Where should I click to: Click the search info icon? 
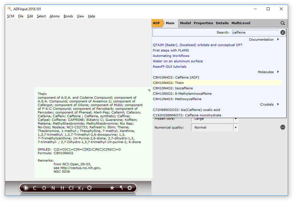coord(283,32)
